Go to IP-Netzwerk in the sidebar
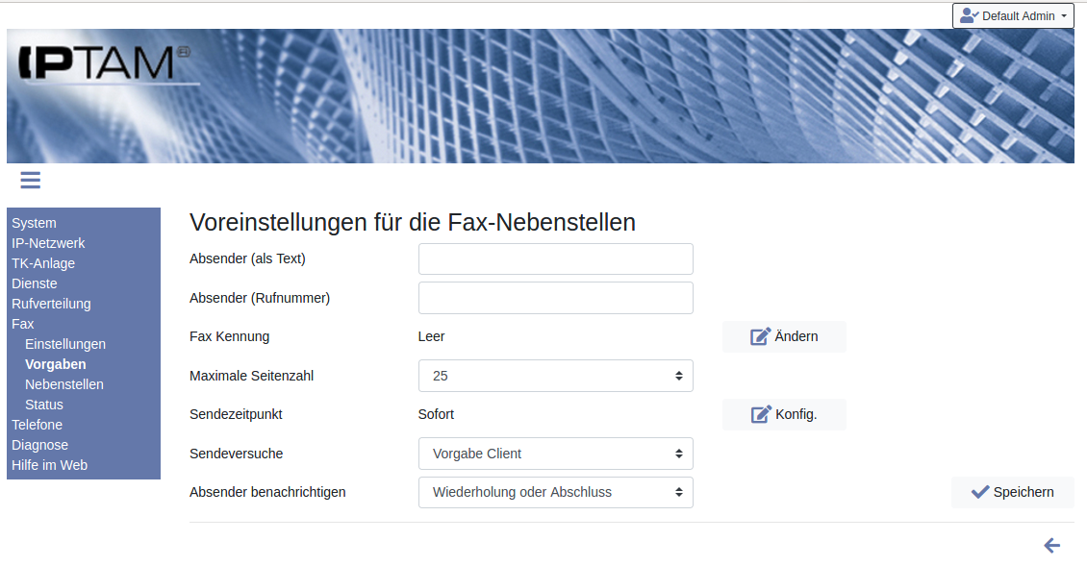 click(48, 243)
